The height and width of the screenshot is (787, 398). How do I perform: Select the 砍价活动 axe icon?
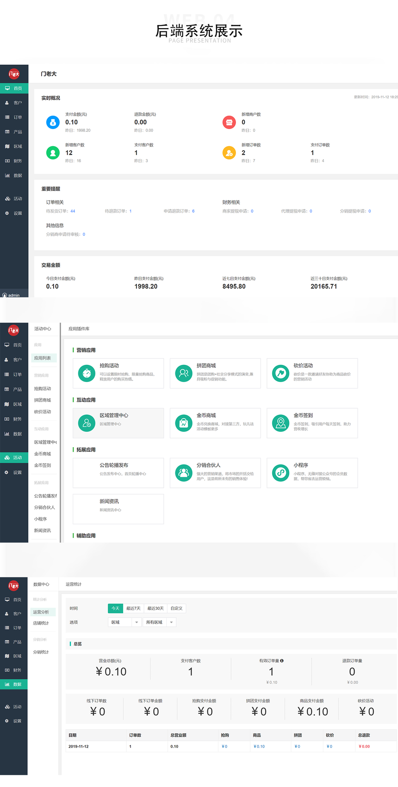pos(280,373)
